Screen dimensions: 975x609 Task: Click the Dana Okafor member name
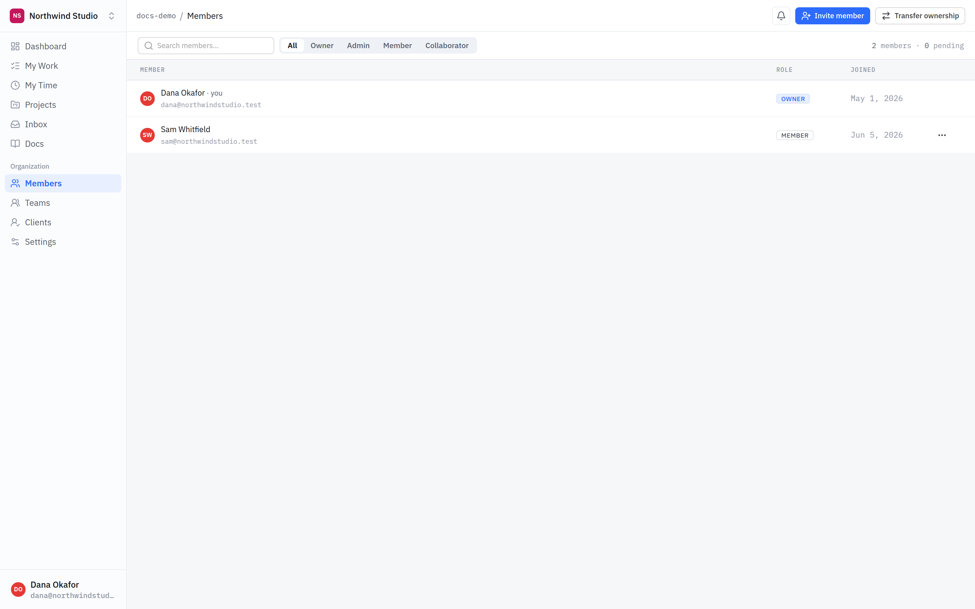tap(183, 93)
